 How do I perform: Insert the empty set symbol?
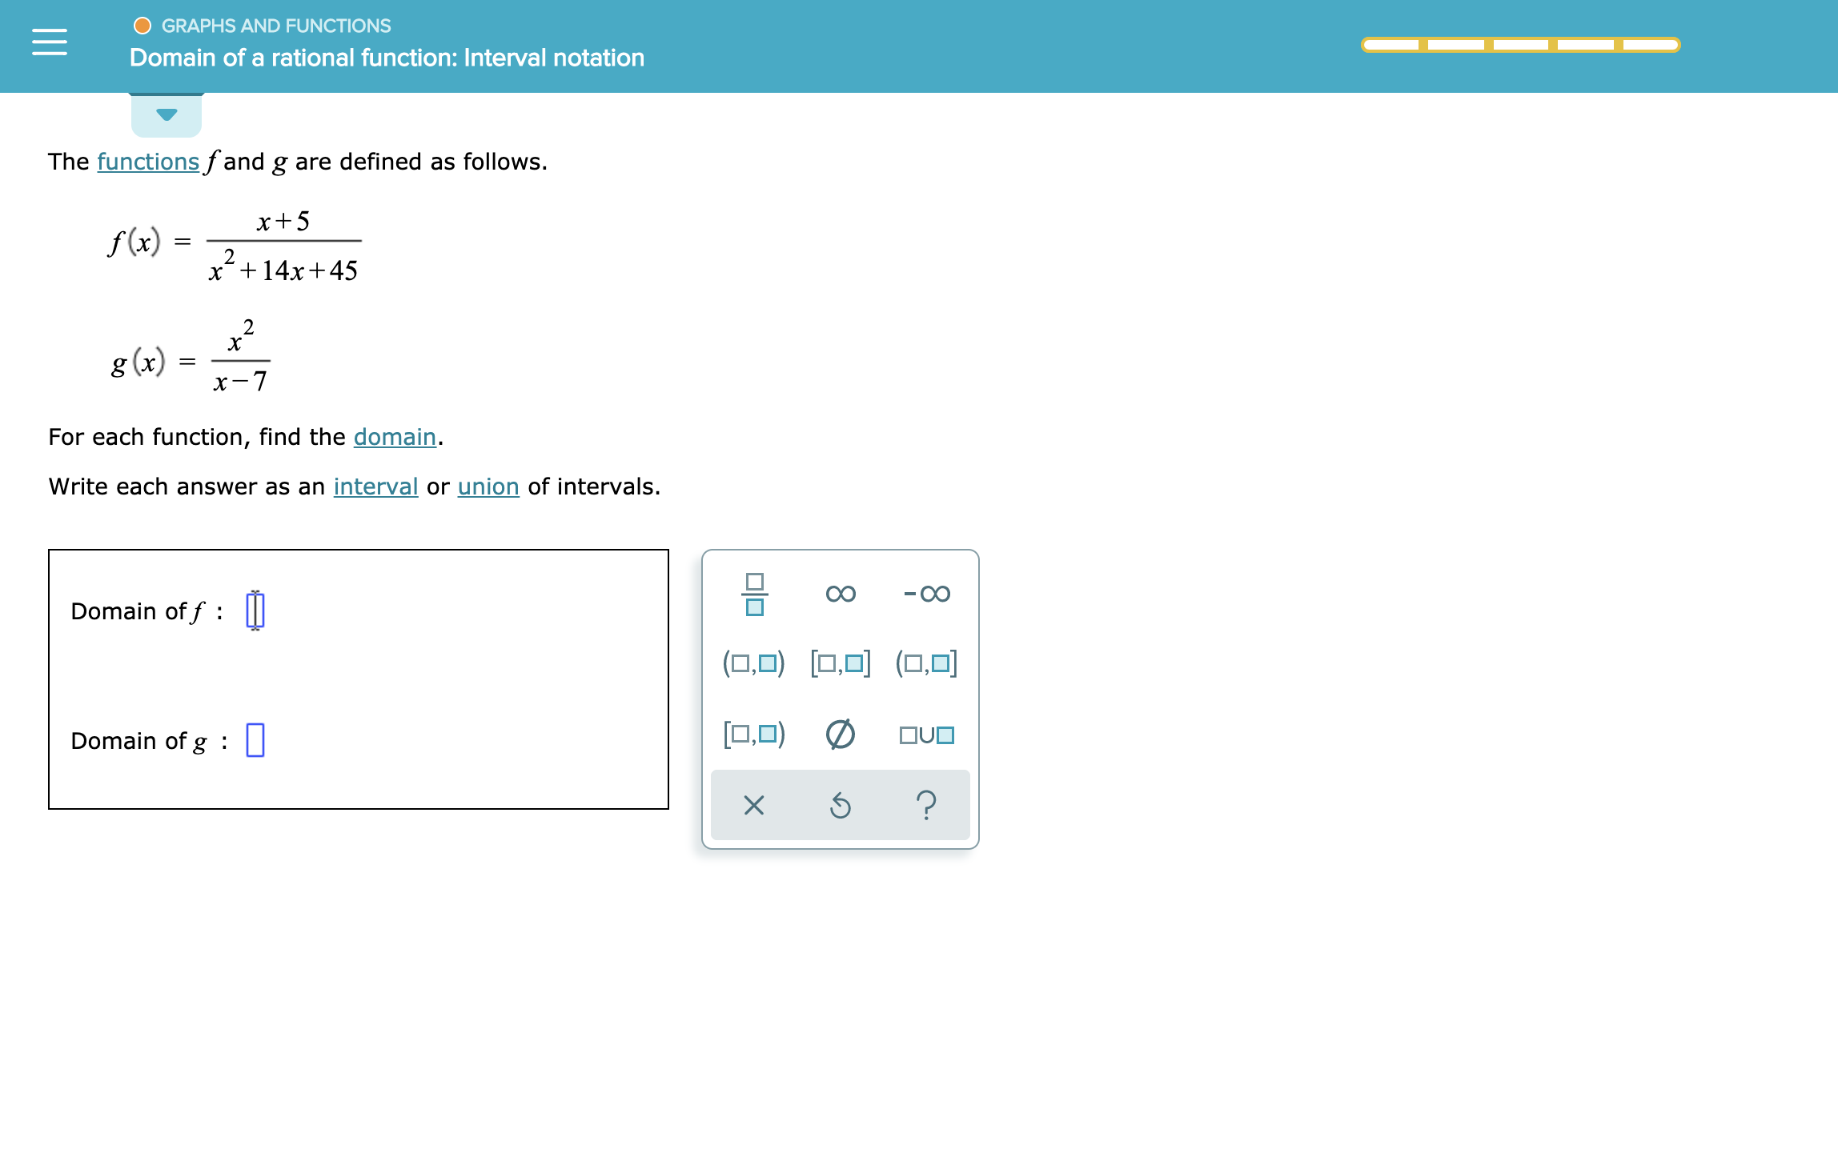pos(841,734)
